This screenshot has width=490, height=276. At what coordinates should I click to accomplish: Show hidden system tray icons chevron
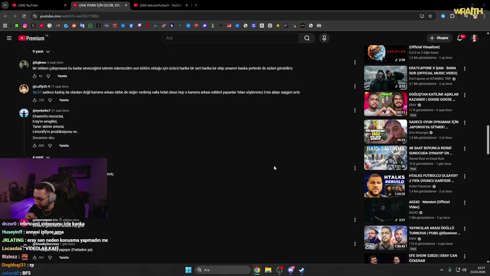(x=441, y=270)
